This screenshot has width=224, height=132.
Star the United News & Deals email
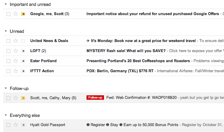[16, 41]
